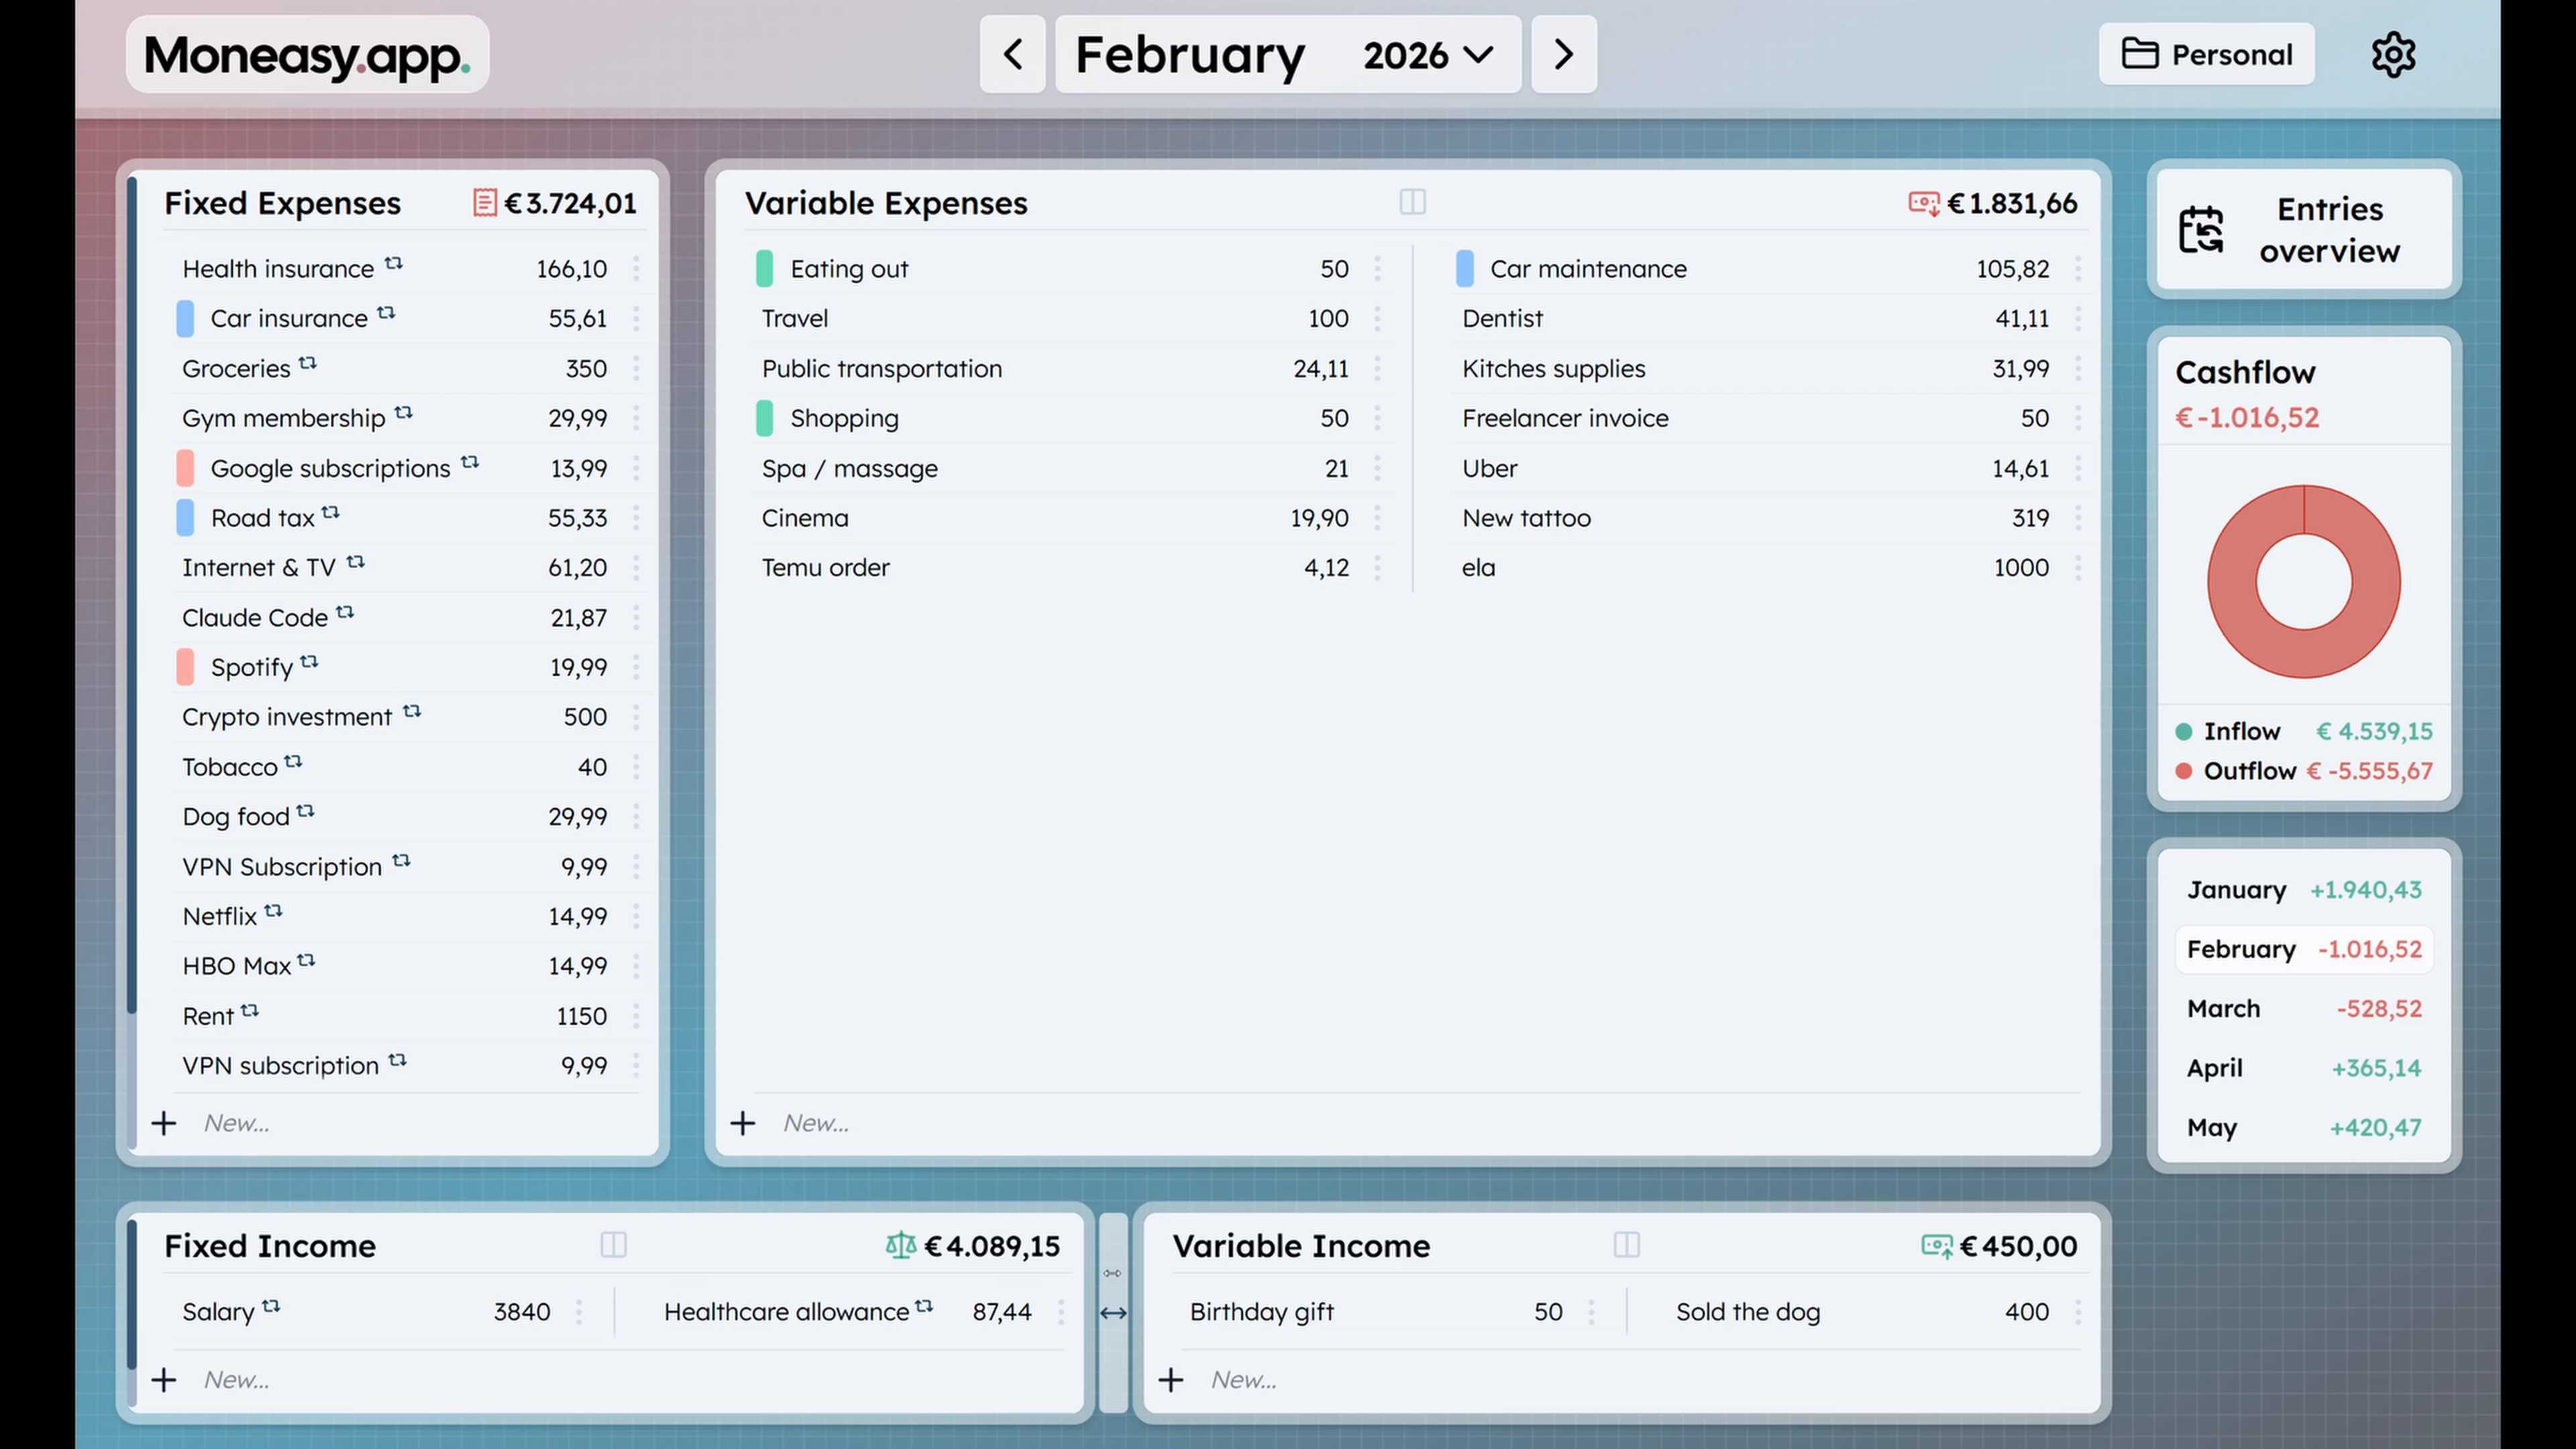Image resolution: width=2576 pixels, height=1449 pixels.
Task: Click the Fixed Income balance scale icon
Action: click(x=900, y=1245)
